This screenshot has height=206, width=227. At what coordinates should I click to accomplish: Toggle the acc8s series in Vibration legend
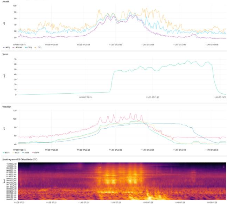26,152
